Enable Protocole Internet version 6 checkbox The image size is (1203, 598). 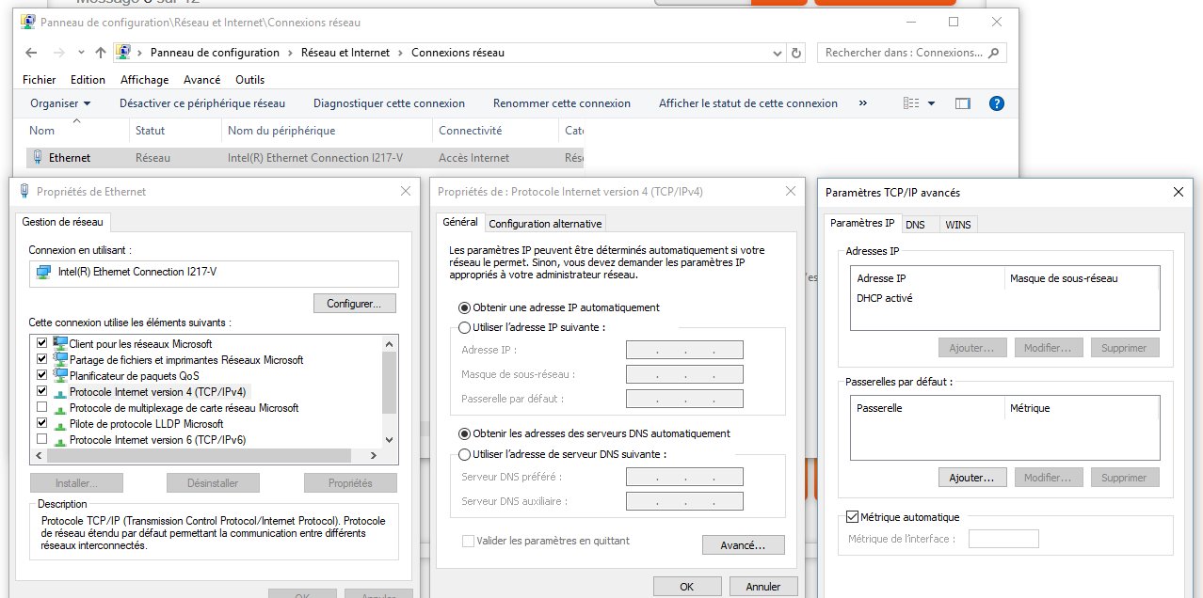(x=41, y=439)
